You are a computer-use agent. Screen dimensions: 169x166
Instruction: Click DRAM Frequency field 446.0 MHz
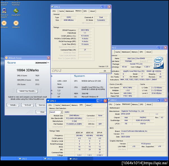[85, 30]
